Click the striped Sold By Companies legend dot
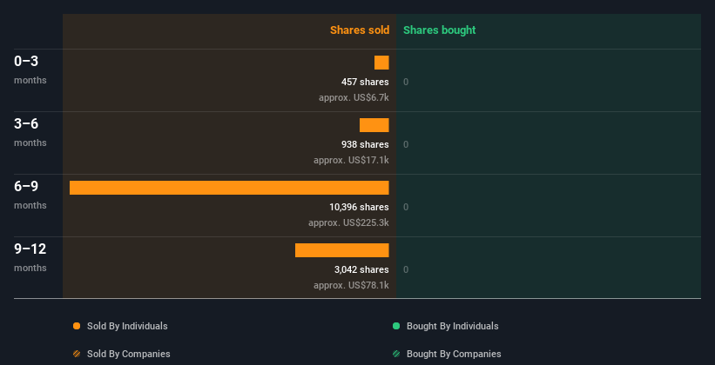 77,354
